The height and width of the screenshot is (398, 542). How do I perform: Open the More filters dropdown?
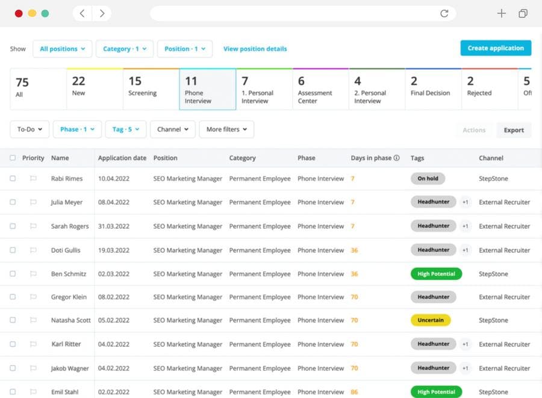[226, 129]
